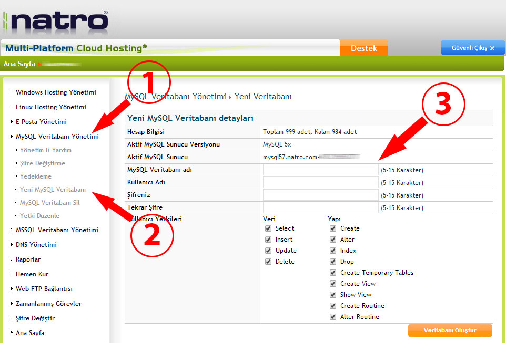The height and width of the screenshot is (343, 506).
Task: Open Yetki Düzenle submenu link
Action: click(x=39, y=216)
